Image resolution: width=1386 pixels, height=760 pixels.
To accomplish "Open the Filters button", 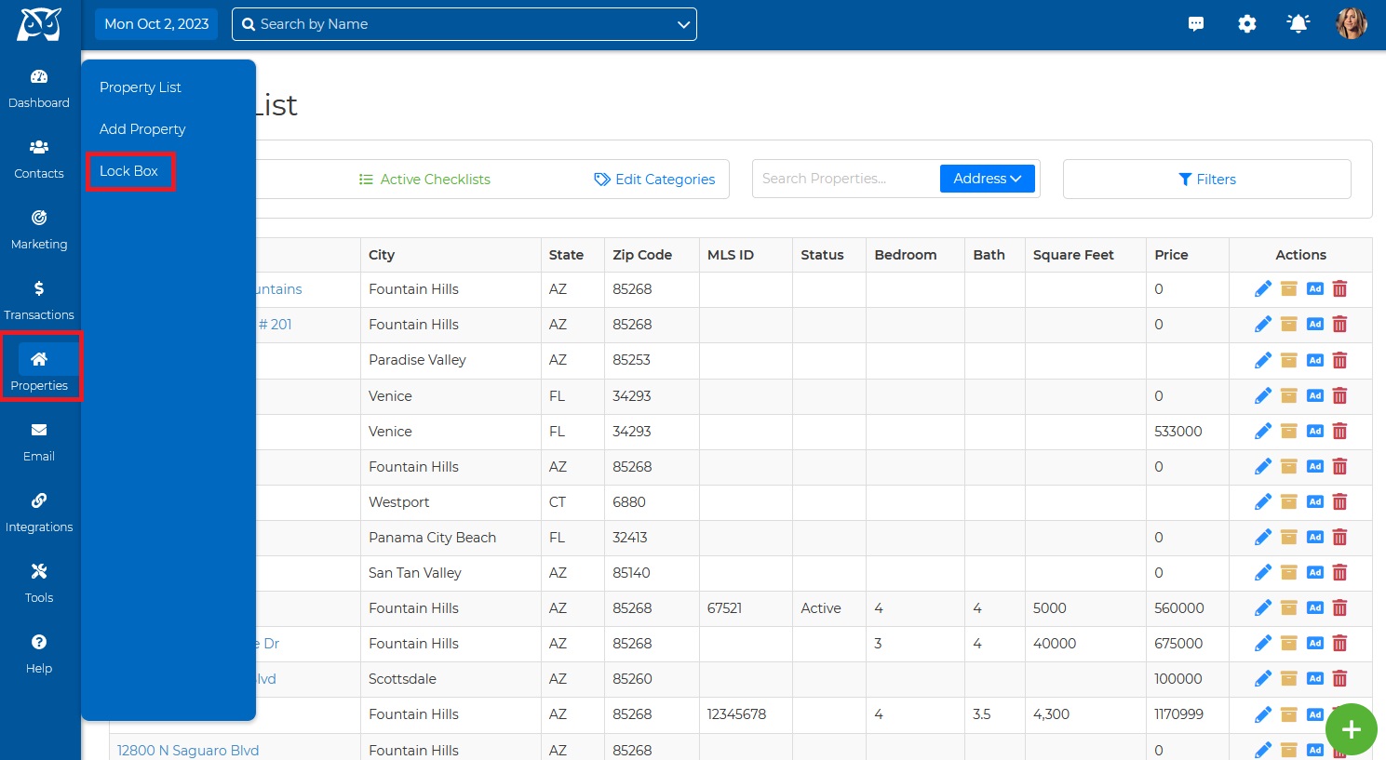I will click(1207, 180).
